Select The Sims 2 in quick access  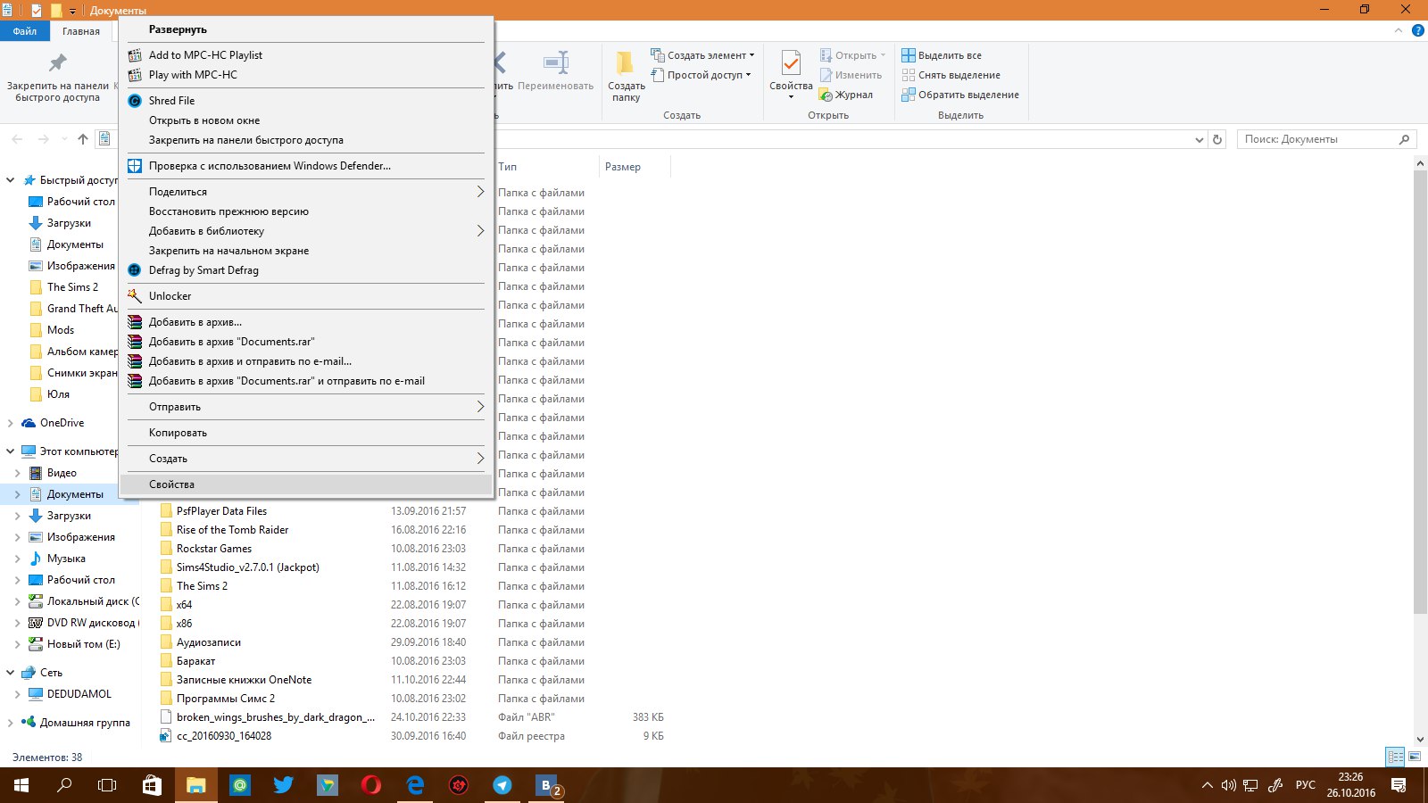tap(73, 287)
